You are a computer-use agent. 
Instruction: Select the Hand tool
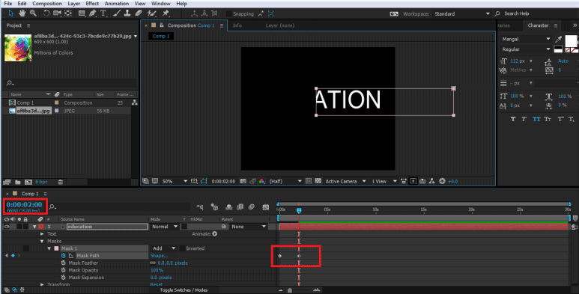click(22, 13)
